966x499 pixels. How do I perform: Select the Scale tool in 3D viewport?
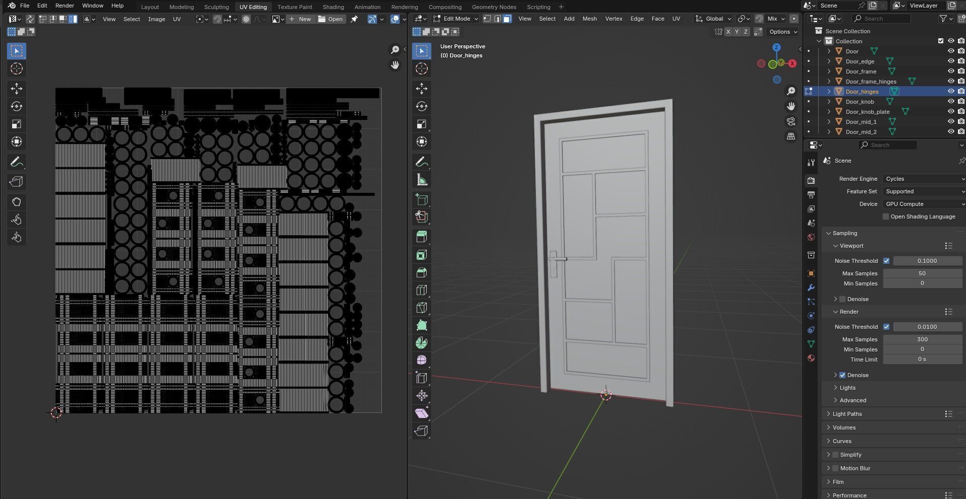point(422,124)
